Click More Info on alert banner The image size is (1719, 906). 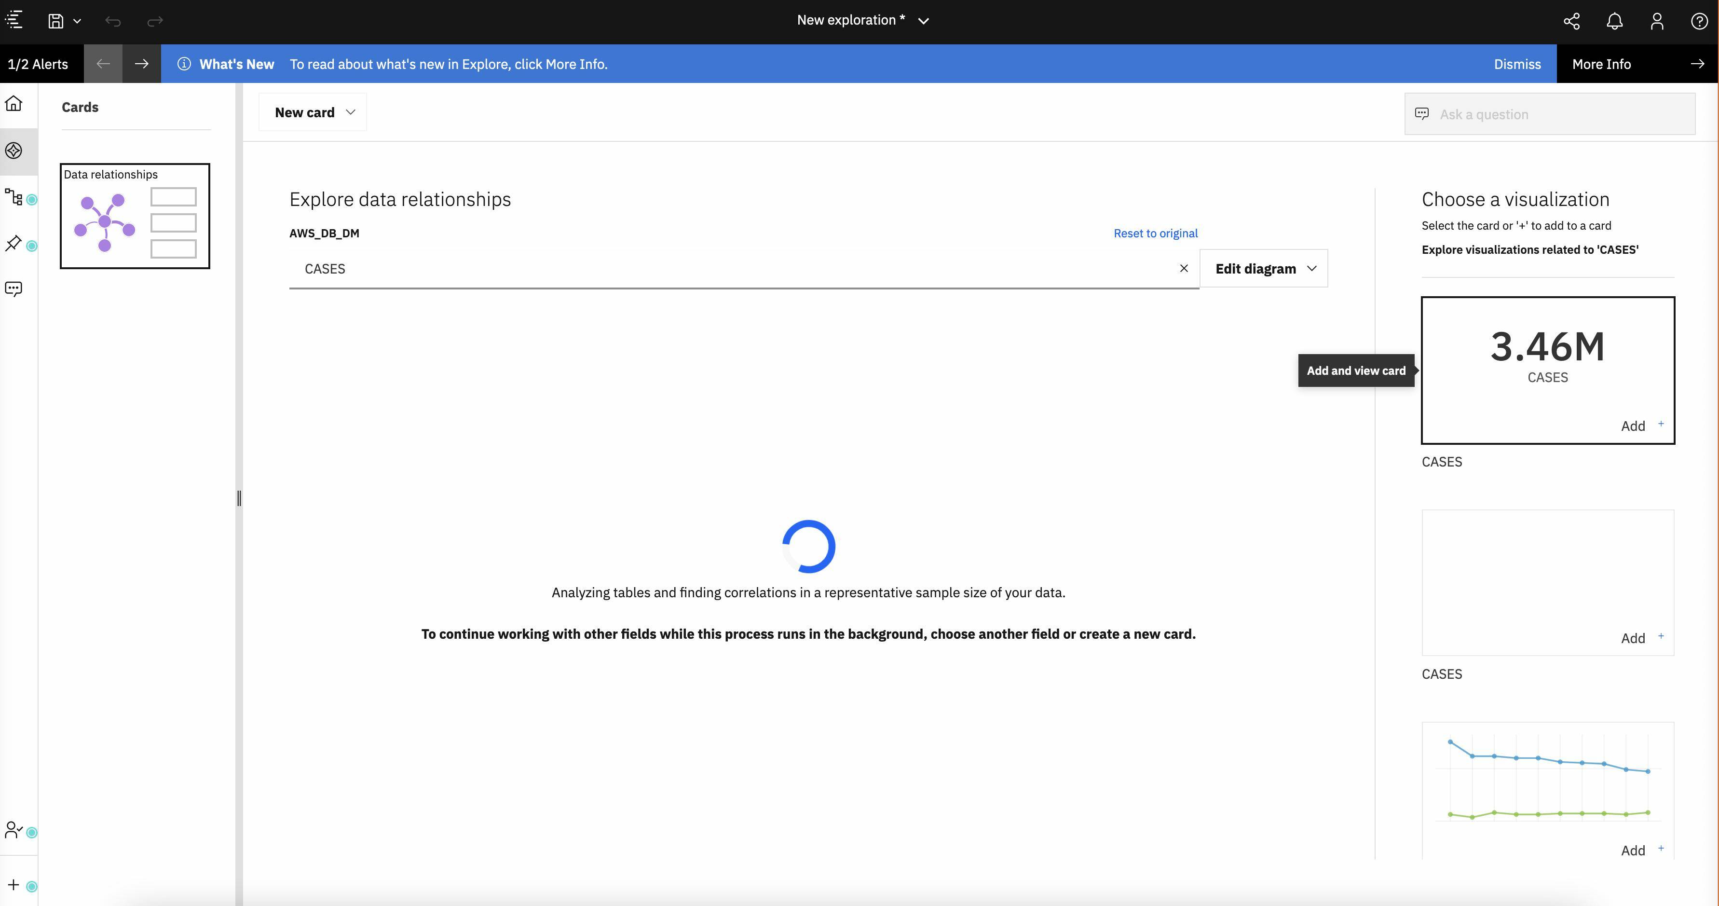pos(1601,64)
